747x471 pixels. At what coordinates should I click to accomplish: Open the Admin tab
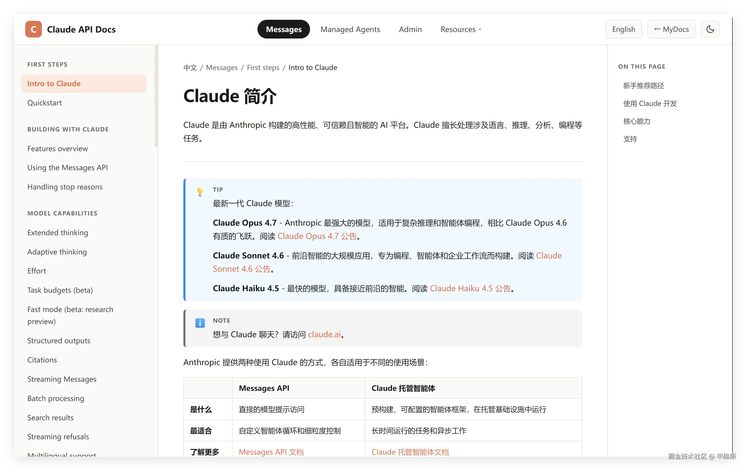point(410,29)
